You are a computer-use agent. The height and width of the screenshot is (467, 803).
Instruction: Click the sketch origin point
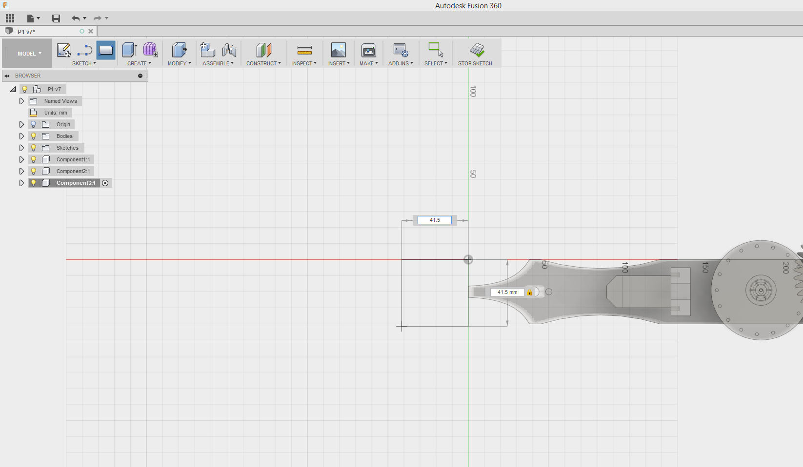[468, 260]
